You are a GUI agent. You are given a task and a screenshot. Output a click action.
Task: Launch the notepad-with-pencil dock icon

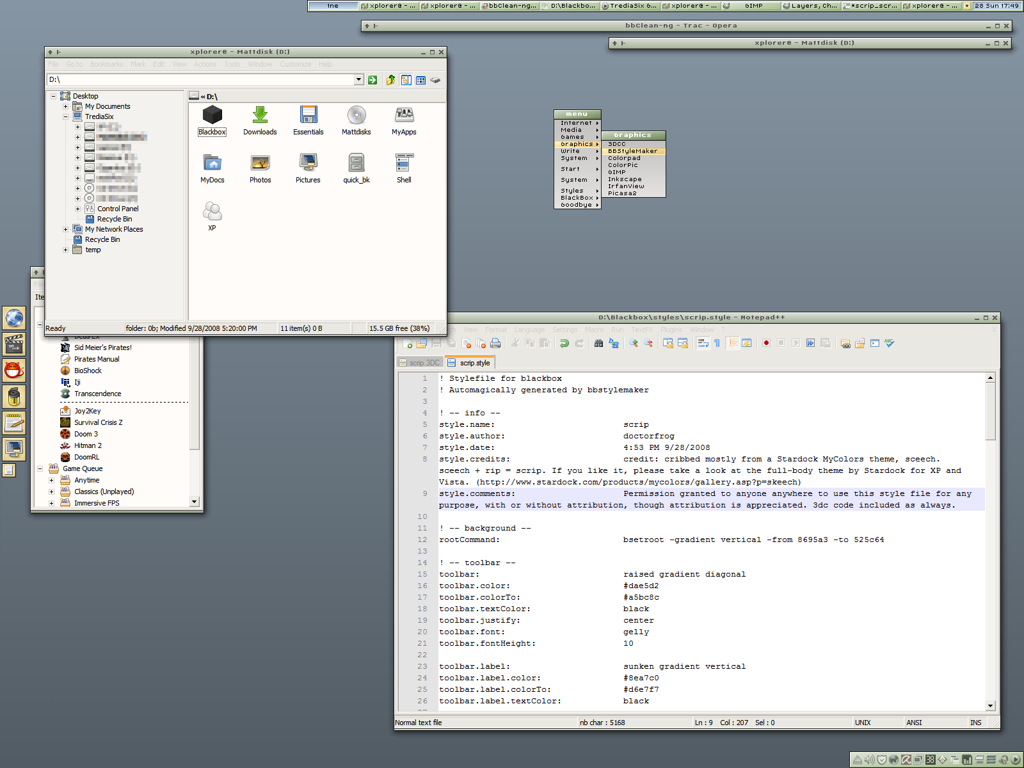pyautogui.click(x=14, y=423)
